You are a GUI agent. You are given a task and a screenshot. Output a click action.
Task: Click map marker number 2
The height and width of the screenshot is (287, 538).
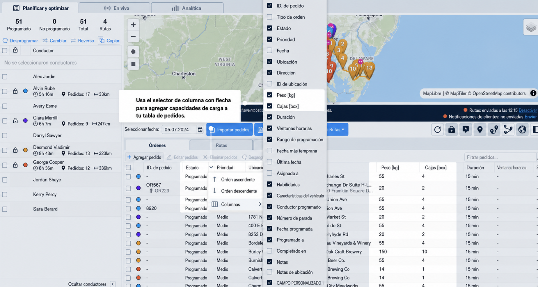[x=342, y=44]
